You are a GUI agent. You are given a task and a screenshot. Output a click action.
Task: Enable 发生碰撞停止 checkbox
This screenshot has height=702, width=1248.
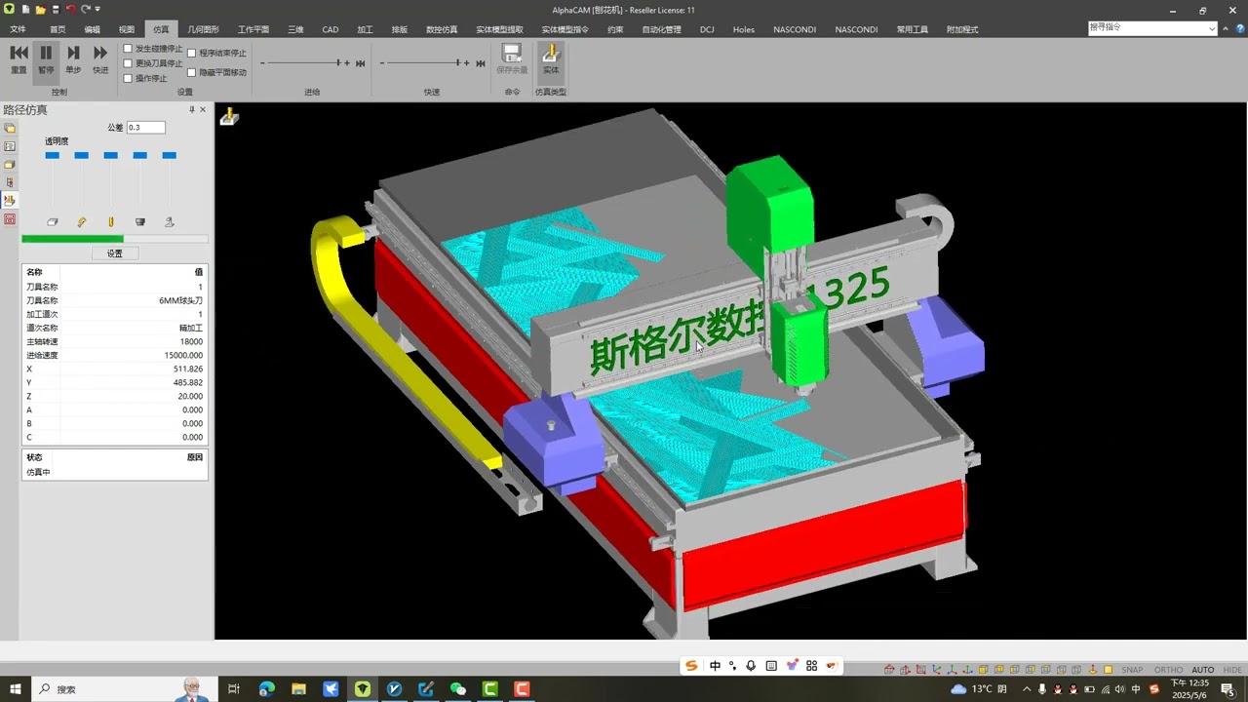coord(128,49)
